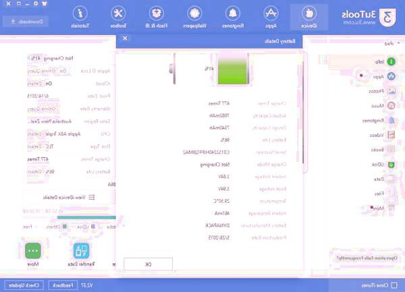This screenshot has height=292, width=405.
Task: Click the green More tools icon
Action: (x=33, y=251)
